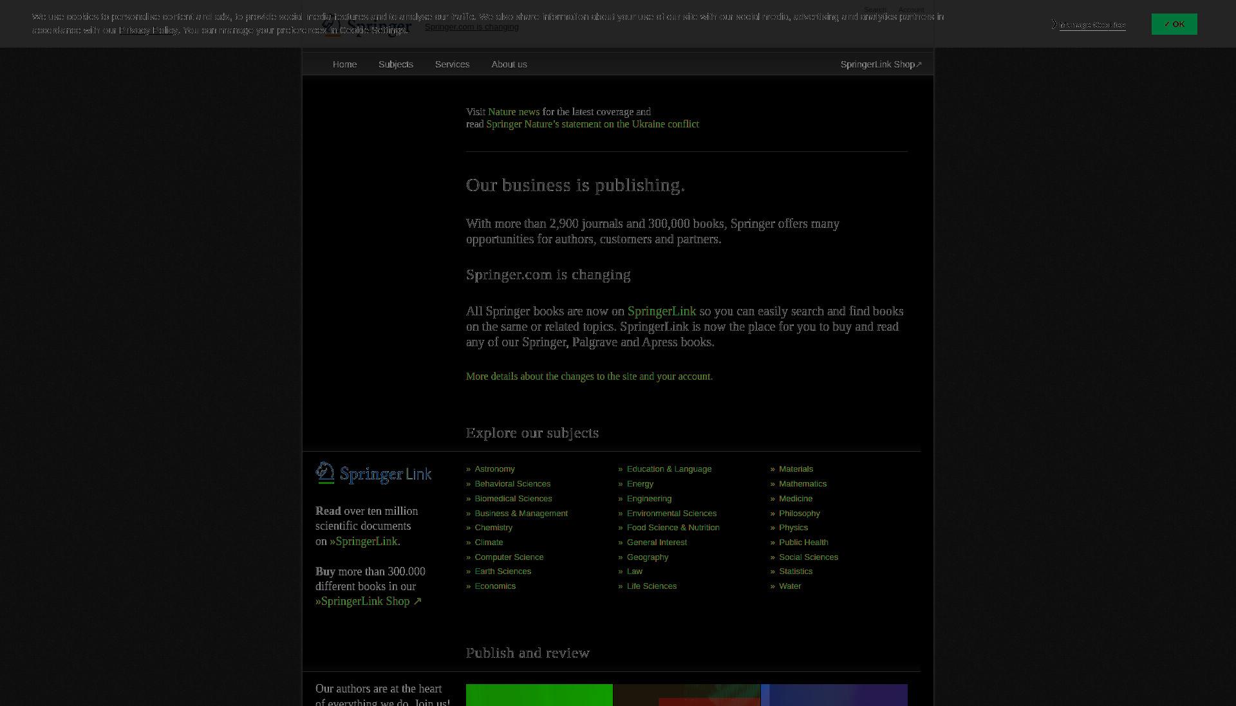The image size is (1236, 706).
Task: Select the Philosophy subject
Action: (799, 514)
